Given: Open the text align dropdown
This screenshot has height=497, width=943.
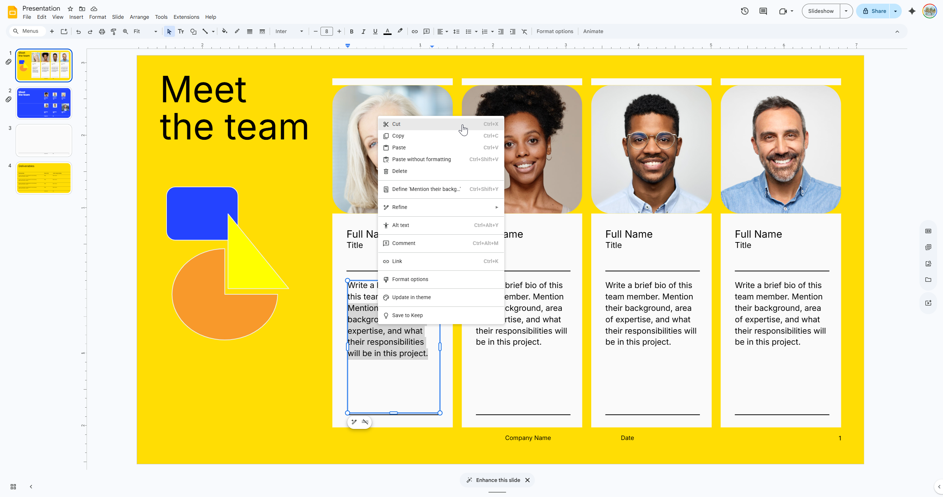Looking at the screenshot, I should (442, 32).
